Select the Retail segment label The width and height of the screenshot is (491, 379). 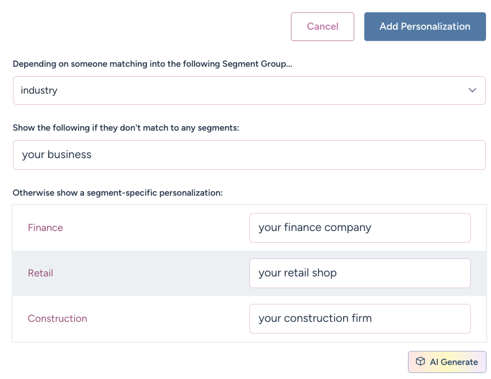40,273
